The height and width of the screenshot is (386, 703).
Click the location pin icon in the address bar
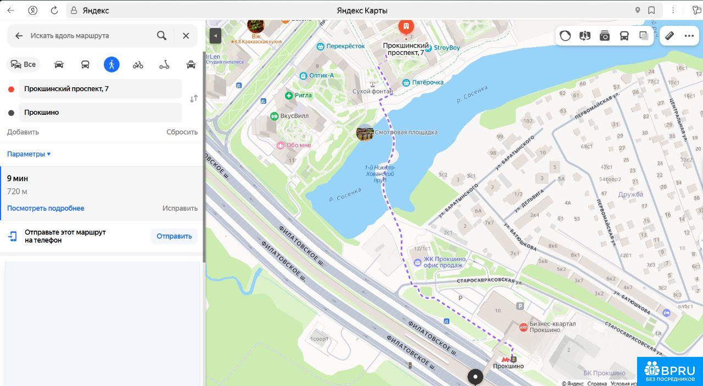click(638, 10)
